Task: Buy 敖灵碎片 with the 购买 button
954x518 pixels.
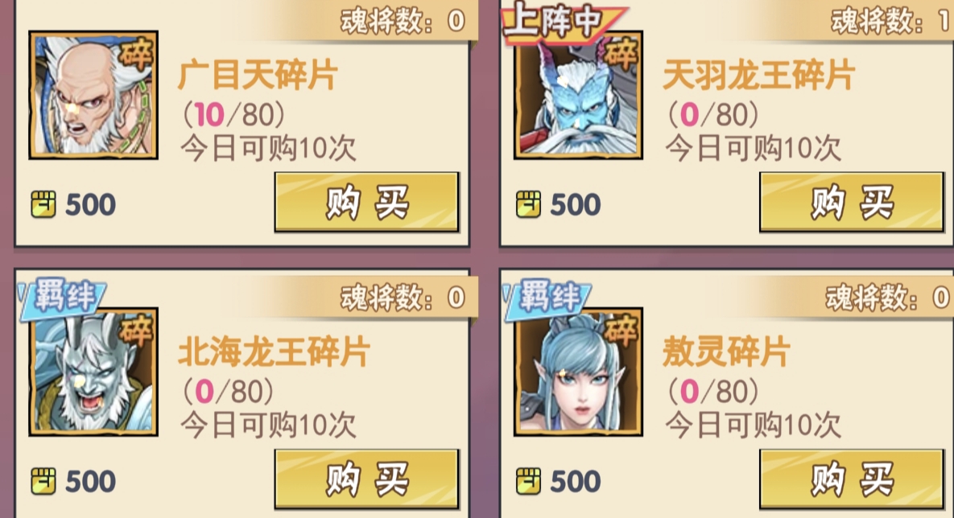Action: coord(852,479)
